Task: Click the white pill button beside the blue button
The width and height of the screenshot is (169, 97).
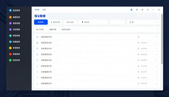Action: tap(55, 22)
